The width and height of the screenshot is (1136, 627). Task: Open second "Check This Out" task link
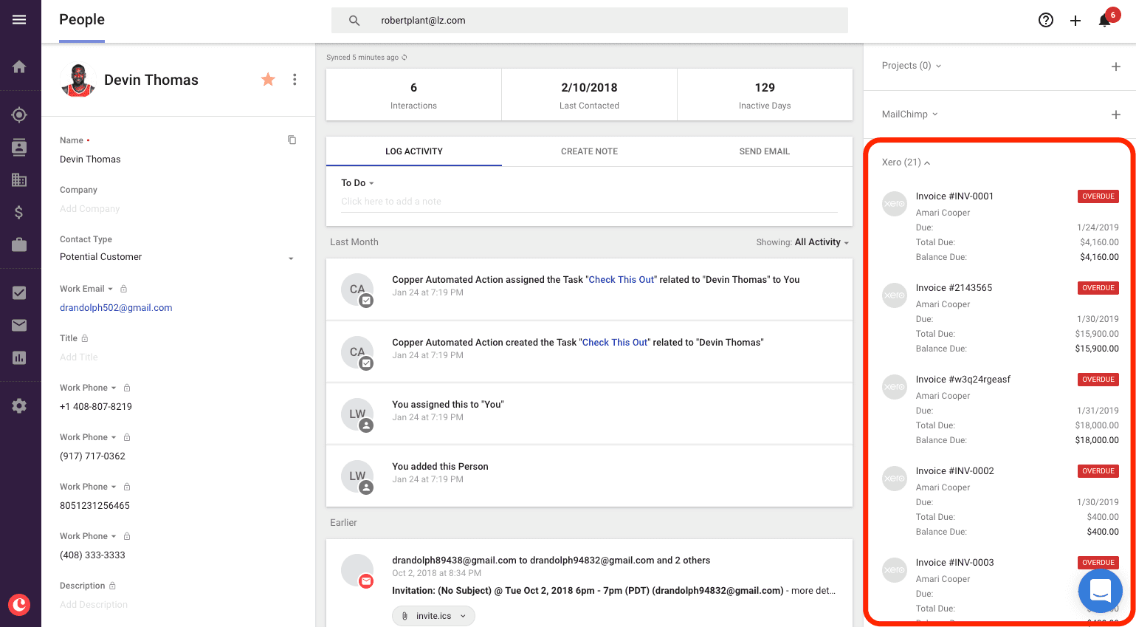click(615, 343)
